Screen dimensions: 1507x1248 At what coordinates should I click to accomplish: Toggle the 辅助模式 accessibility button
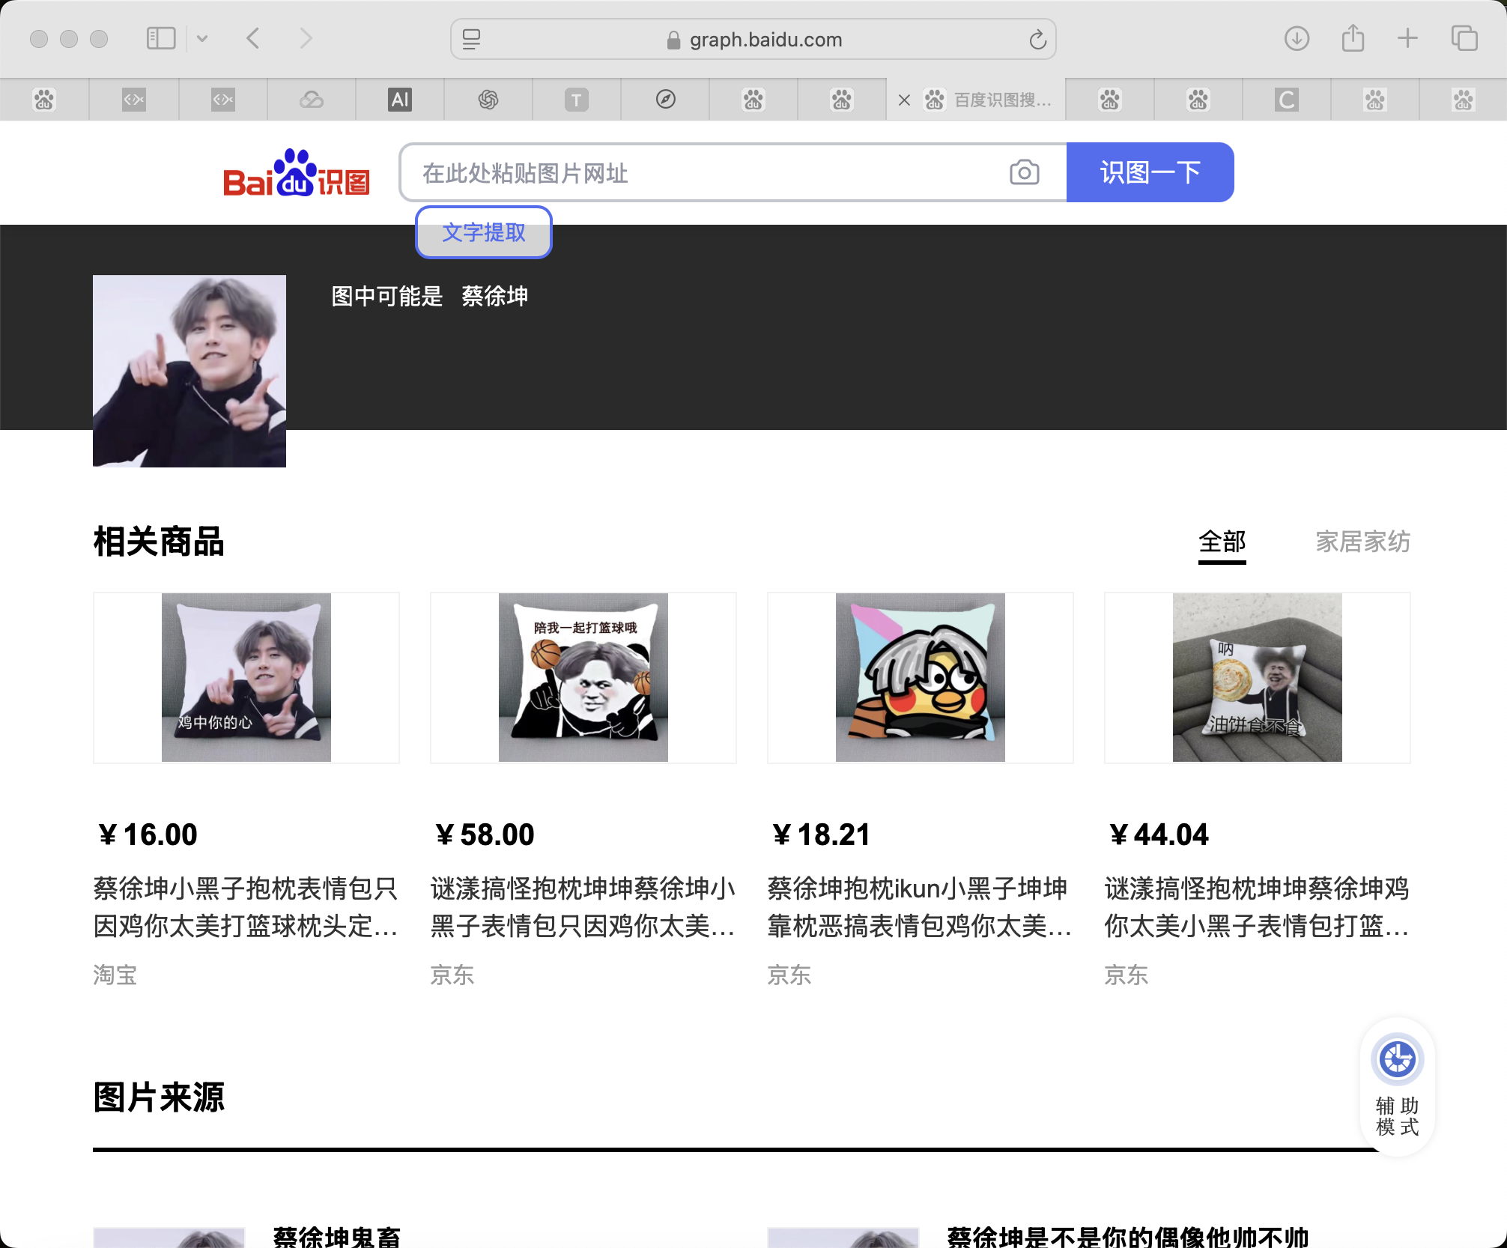point(1397,1086)
